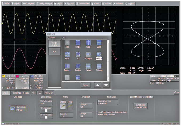The height and width of the screenshot is (126, 181).
Task: Open the Вход Y source selector
Action: coord(86,115)
